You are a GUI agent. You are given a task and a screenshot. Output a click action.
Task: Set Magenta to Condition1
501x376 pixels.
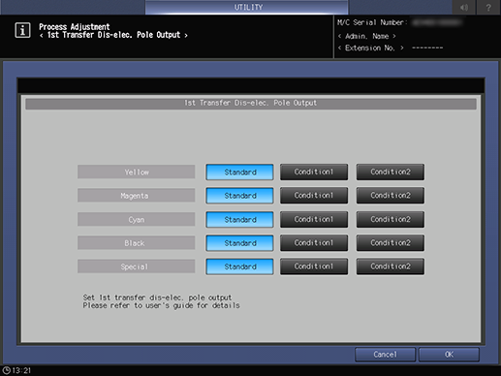point(314,196)
